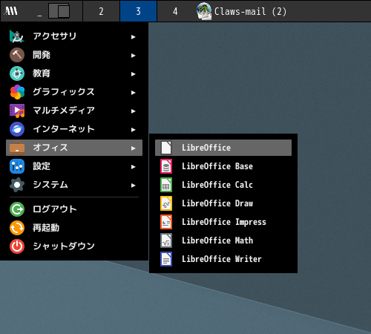This screenshot has width=371, height=334.
Task: Click the colorful グラフィックス icon
Action: click(x=17, y=92)
